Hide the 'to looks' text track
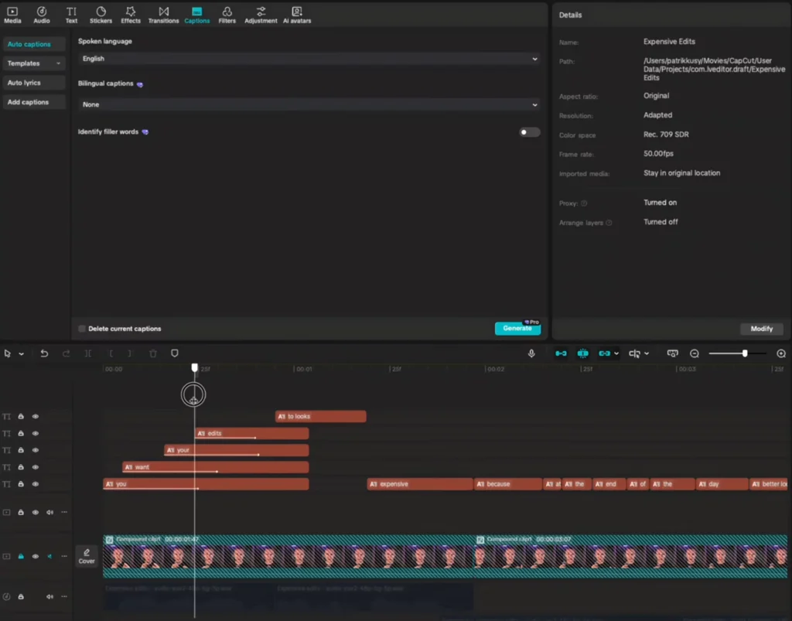Viewport: 792px width, 621px height. pos(35,417)
